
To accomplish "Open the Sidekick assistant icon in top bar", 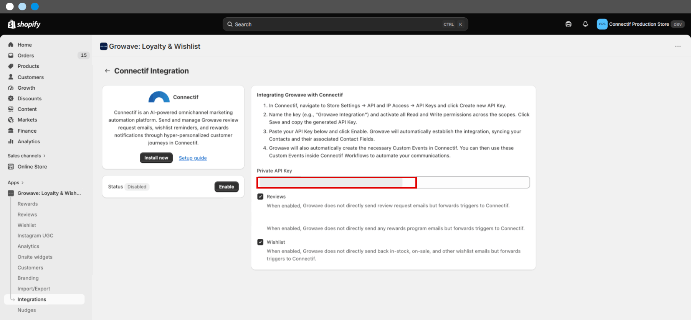I will pyautogui.click(x=569, y=24).
